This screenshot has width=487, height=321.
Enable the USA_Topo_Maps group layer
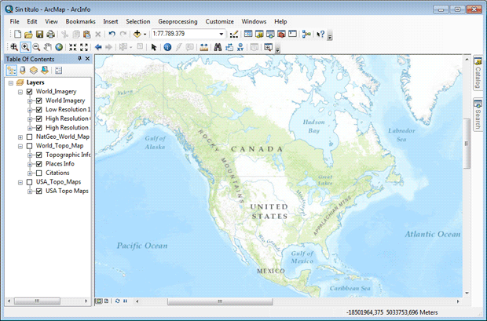point(30,182)
